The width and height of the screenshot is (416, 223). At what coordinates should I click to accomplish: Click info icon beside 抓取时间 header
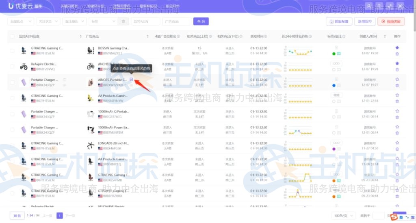(266, 36)
